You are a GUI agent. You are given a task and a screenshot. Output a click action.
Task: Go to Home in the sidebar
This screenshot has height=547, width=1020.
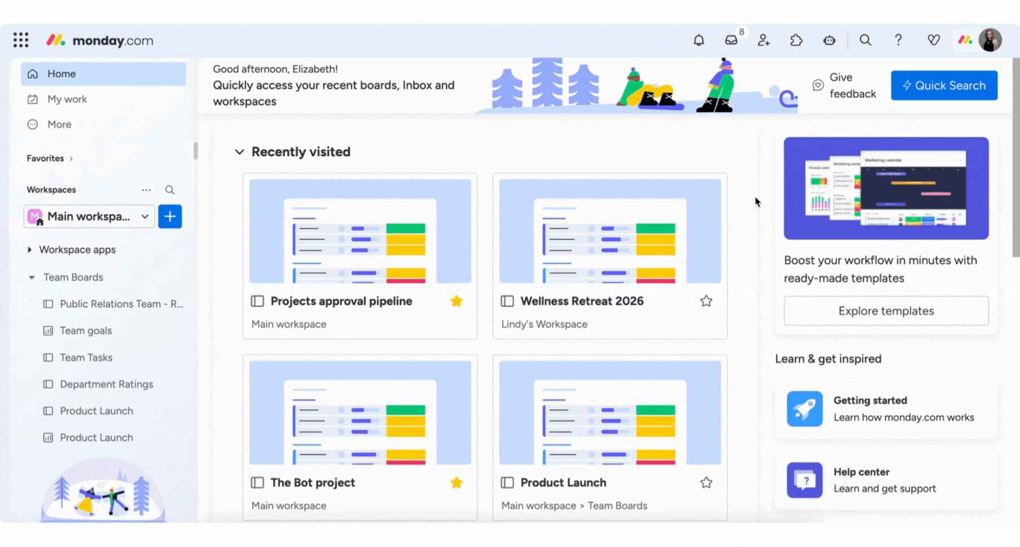(104, 74)
